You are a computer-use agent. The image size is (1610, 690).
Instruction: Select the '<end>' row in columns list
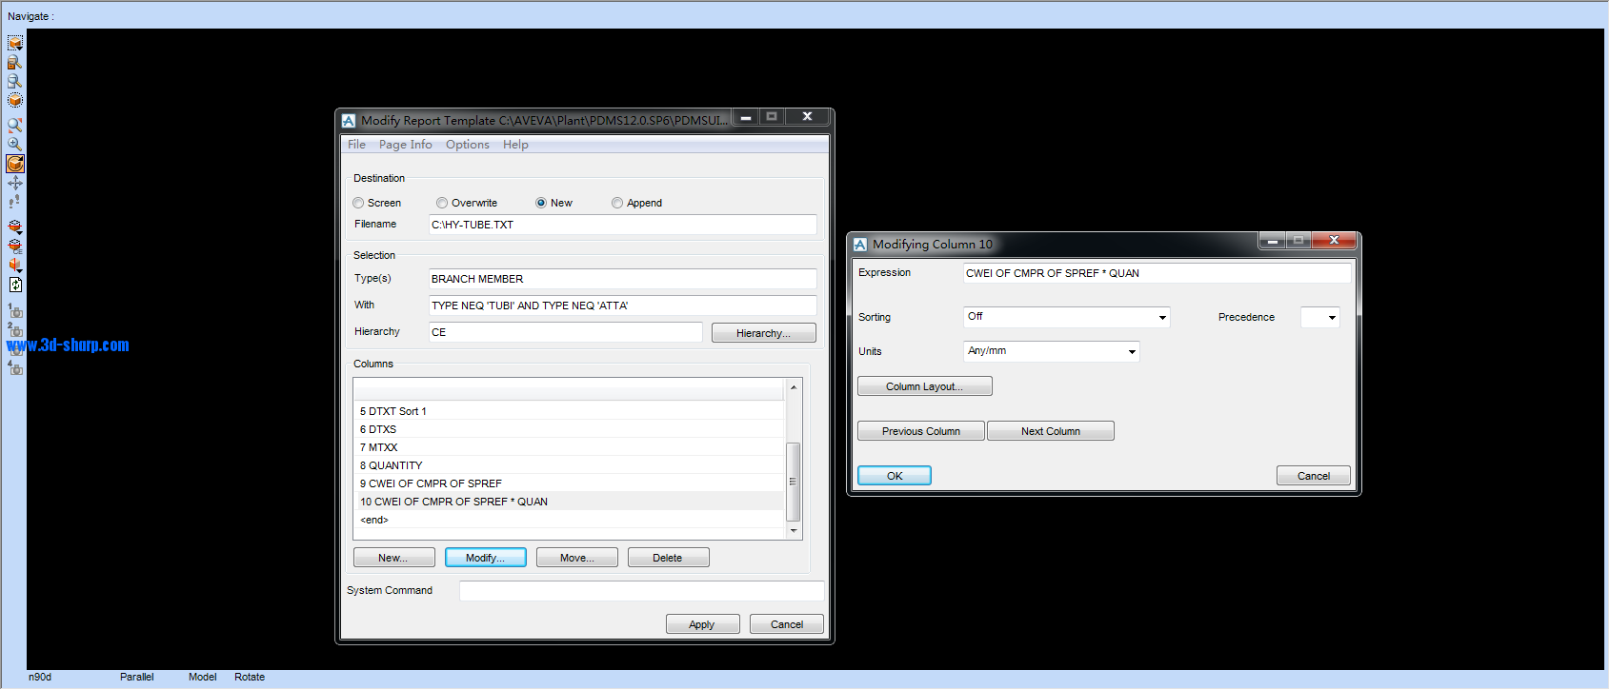click(x=570, y=520)
